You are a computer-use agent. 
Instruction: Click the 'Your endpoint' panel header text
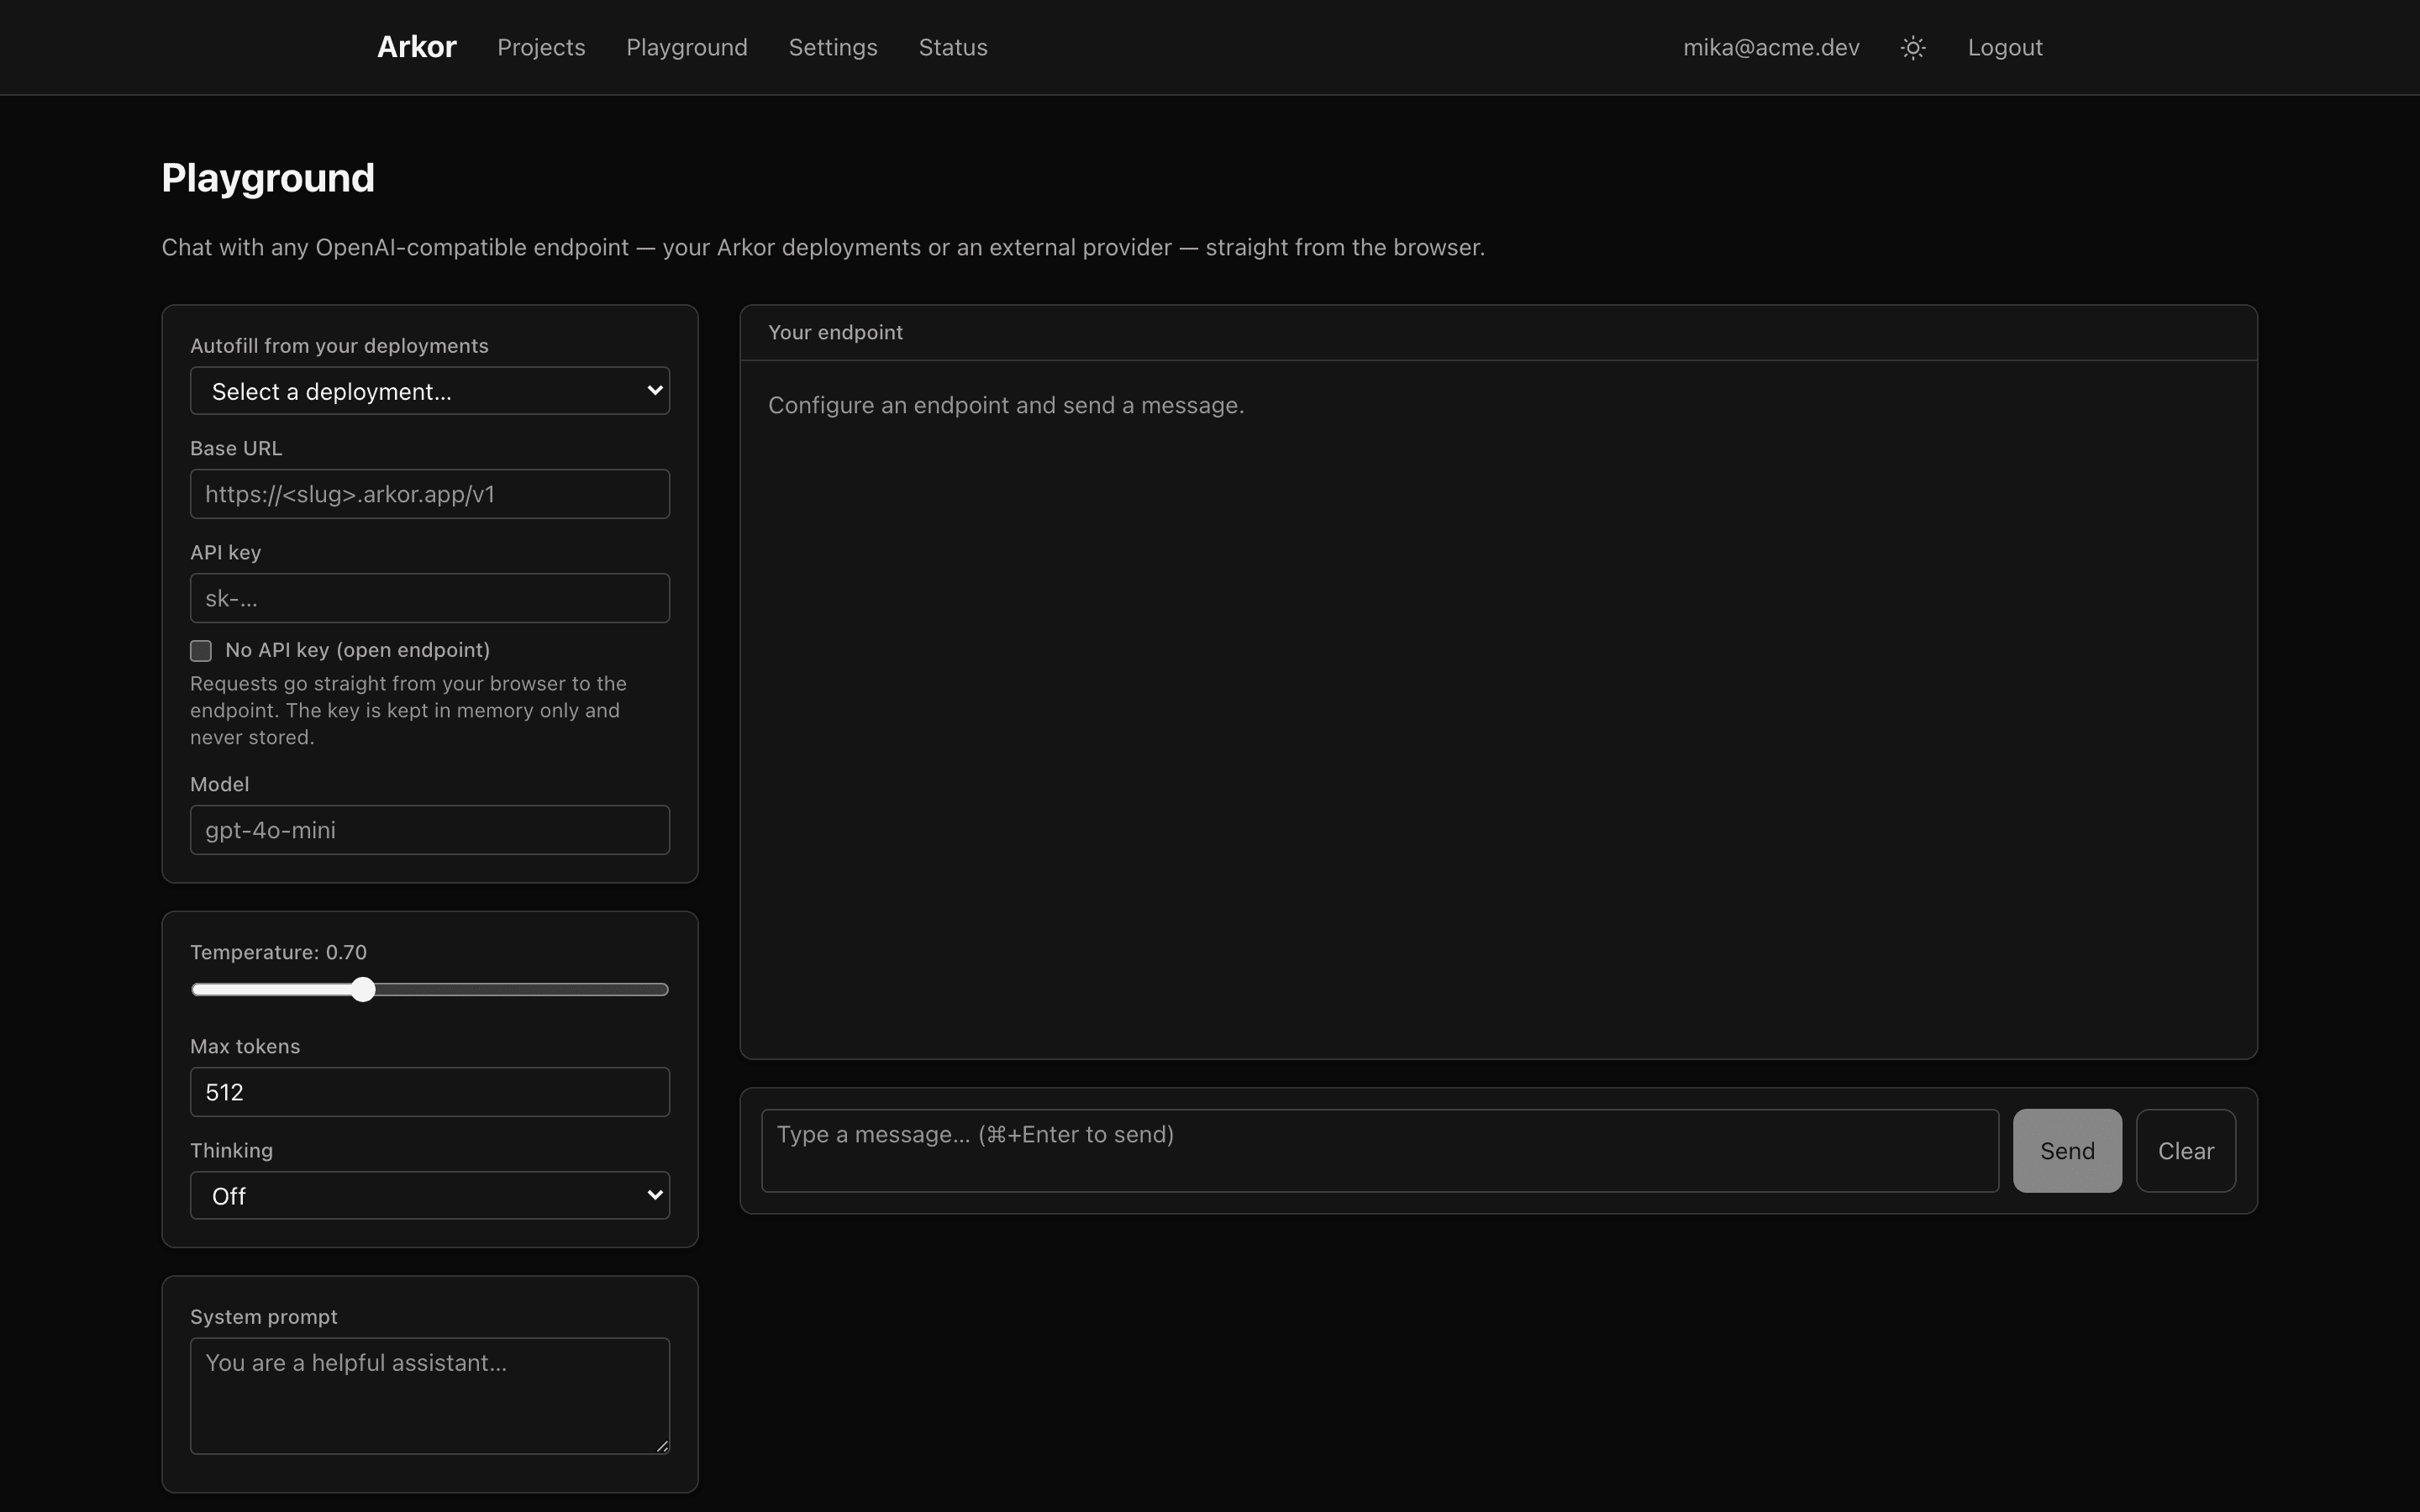(x=835, y=333)
